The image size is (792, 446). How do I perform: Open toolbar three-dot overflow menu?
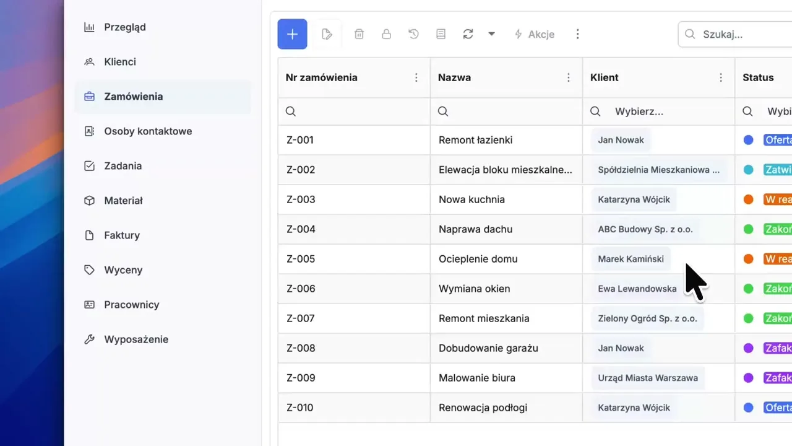tap(577, 34)
